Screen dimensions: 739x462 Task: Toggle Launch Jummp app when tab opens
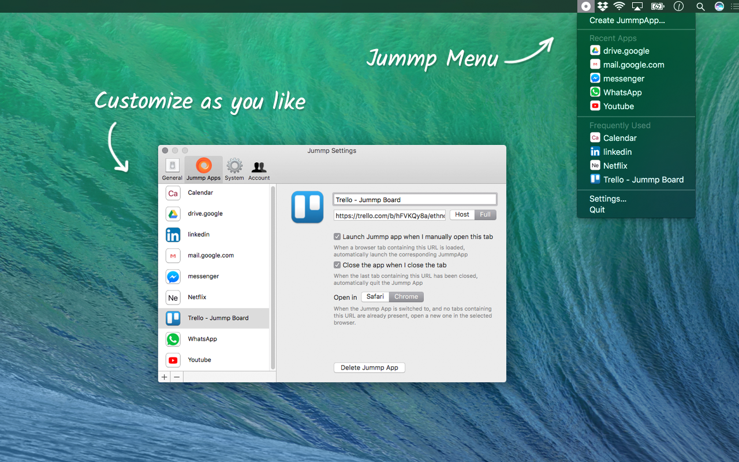click(x=337, y=237)
